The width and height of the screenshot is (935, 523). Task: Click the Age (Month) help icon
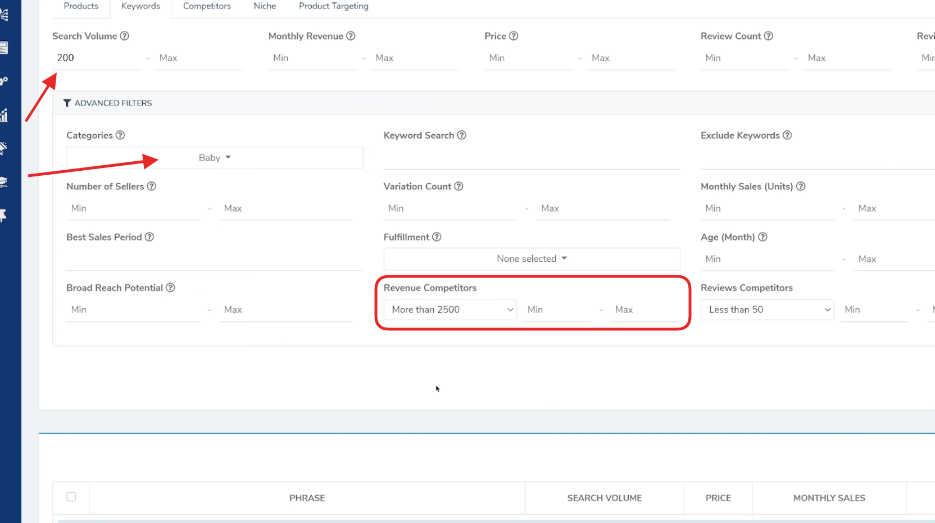click(x=762, y=237)
